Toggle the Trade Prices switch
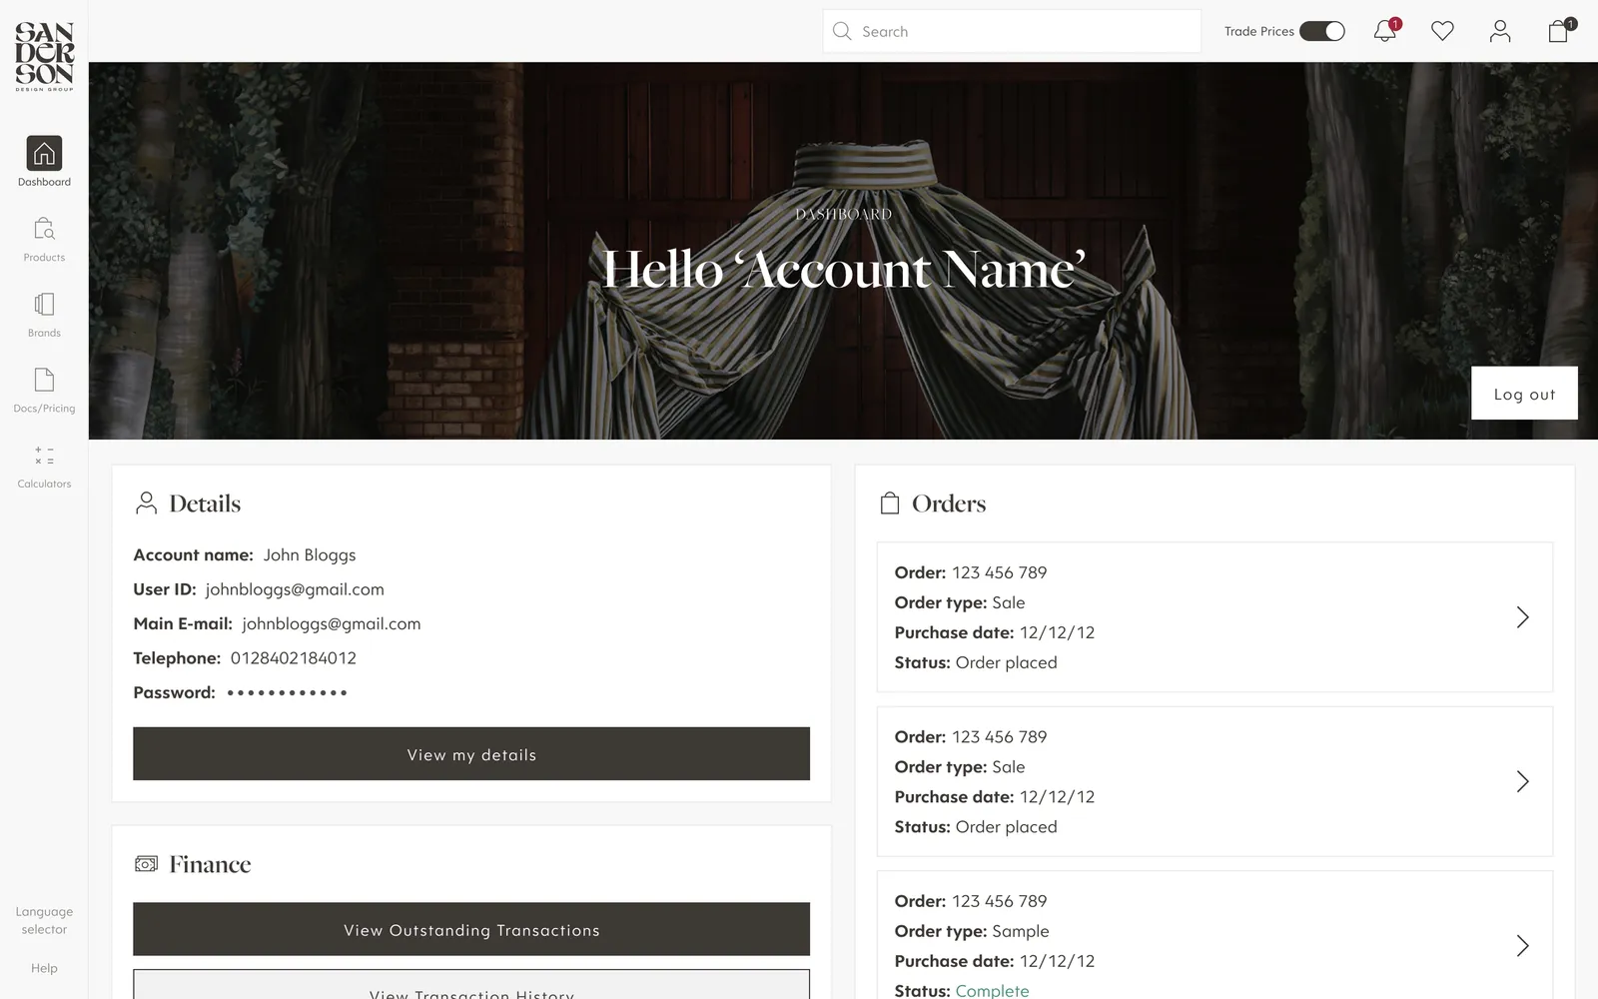Image resolution: width=1598 pixels, height=999 pixels. point(1322,31)
